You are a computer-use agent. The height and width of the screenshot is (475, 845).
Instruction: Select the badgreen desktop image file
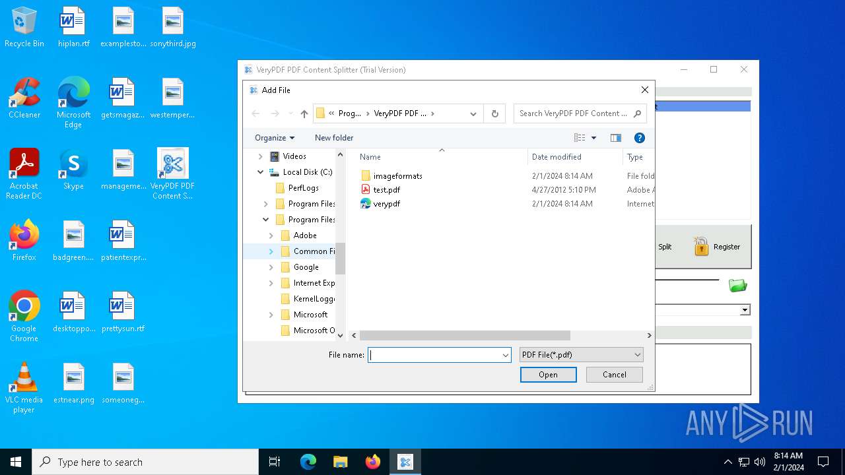click(x=73, y=241)
